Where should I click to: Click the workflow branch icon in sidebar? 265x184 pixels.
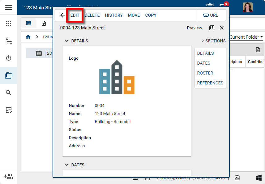pyautogui.click(x=9, y=41)
